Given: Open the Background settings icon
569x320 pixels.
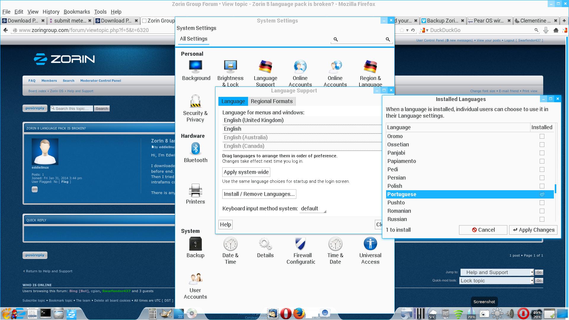Looking at the screenshot, I should pyautogui.click(x=196, y=67).
